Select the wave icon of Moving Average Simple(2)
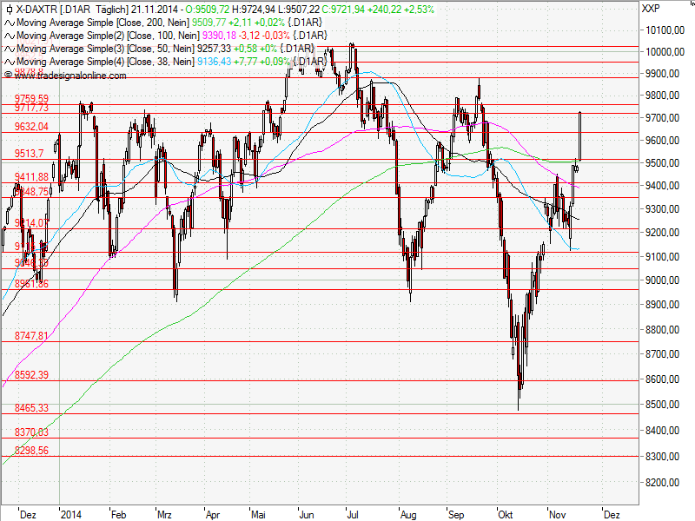Viewport: 695px width, 521px height. 9,36
